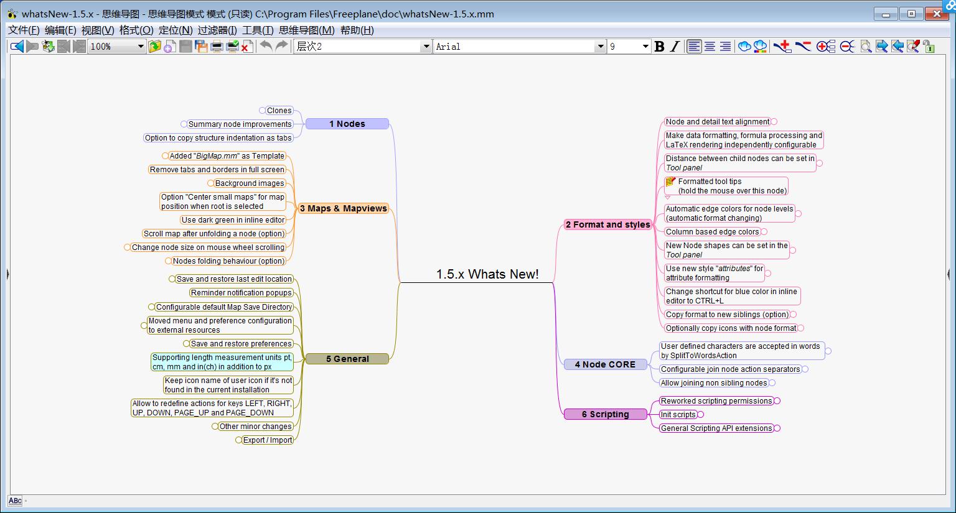956x513 pixels.
Task: Remove node with red minus curve icon
Action: pyautogui.click(x=803, y=46)
